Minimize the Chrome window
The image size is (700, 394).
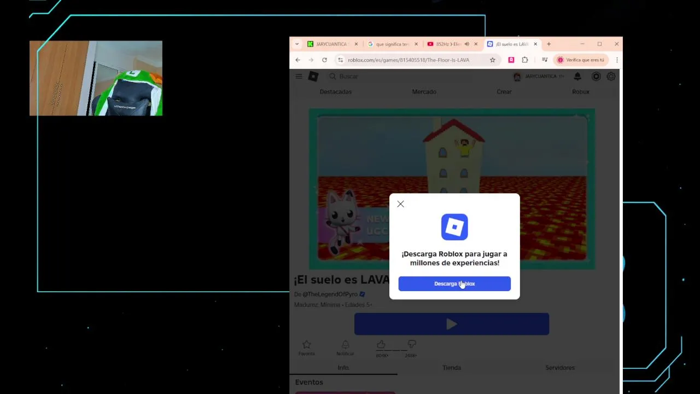tap(582, 44)
